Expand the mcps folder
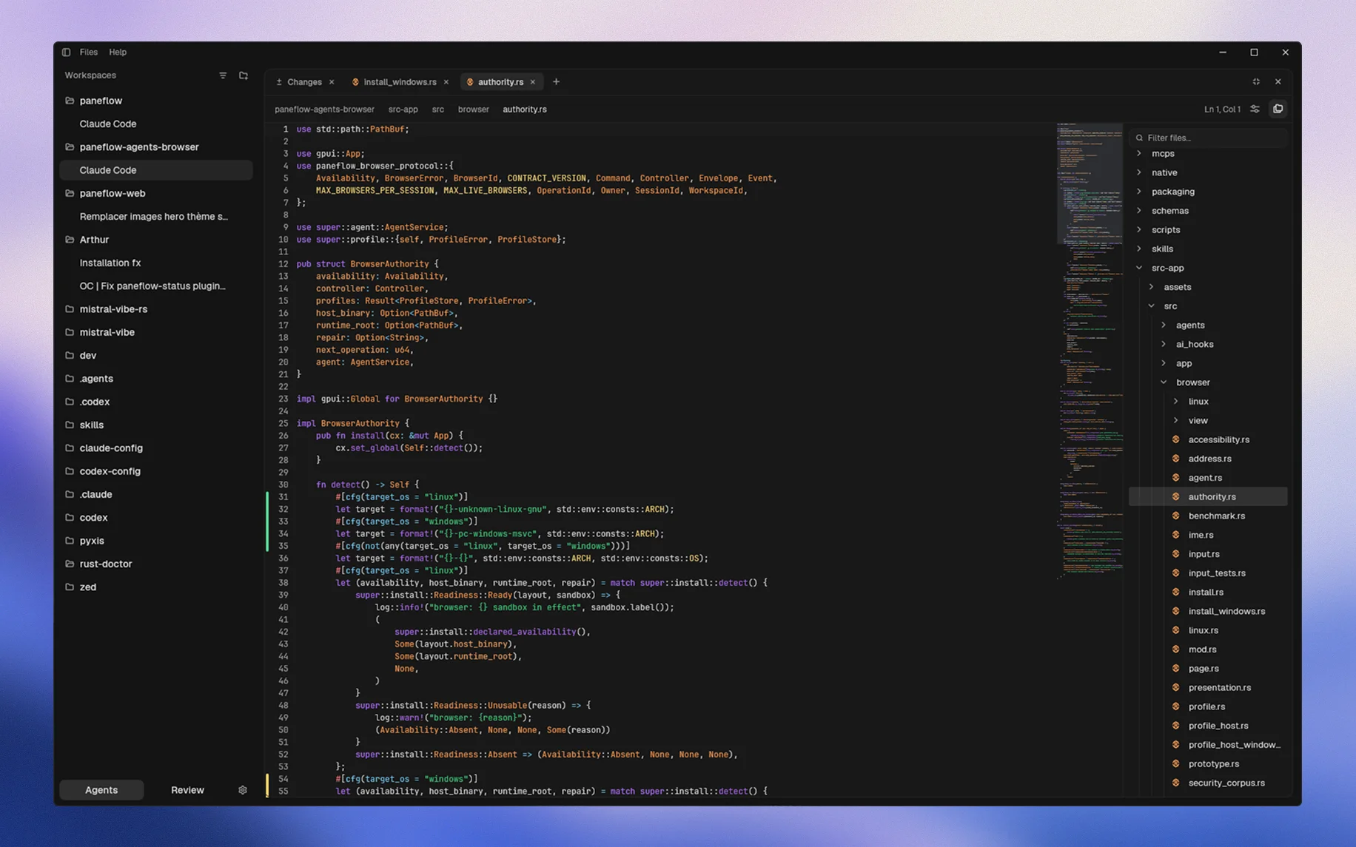1356x847 pixels. point(1139,154)
